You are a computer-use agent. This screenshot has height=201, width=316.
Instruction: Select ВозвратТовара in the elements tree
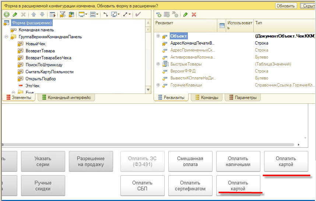click(x=40, y=51)
